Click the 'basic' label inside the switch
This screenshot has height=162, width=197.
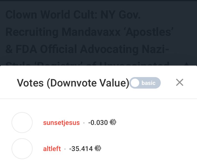coord(148,83)
